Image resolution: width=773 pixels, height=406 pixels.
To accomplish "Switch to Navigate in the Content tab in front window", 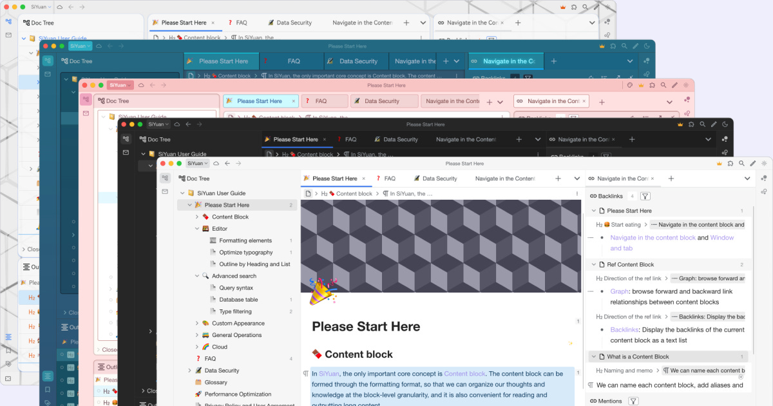I will tap(505, 179).
